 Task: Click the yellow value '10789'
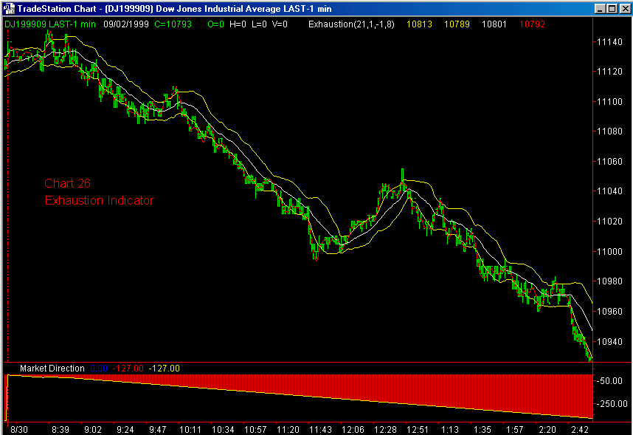pos(457,24)
